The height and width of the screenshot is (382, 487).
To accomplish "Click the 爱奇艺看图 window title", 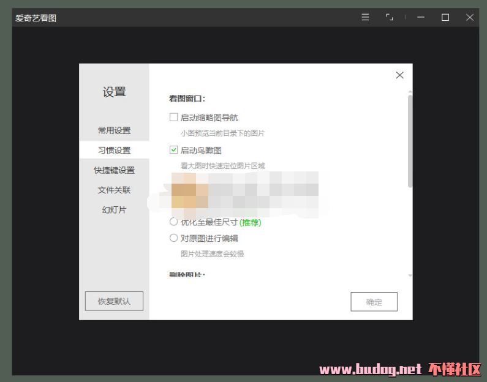I will (36, 18).
